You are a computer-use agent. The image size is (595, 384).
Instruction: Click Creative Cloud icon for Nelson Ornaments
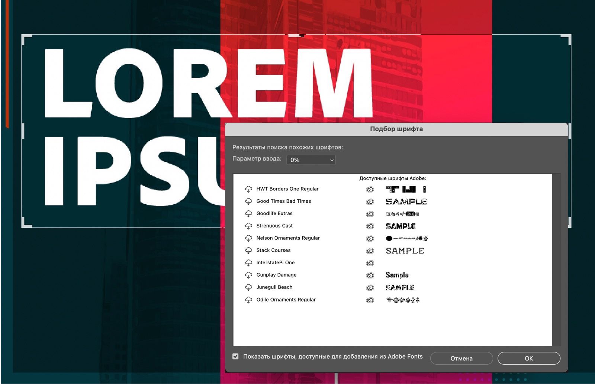[x=370, y=239]
